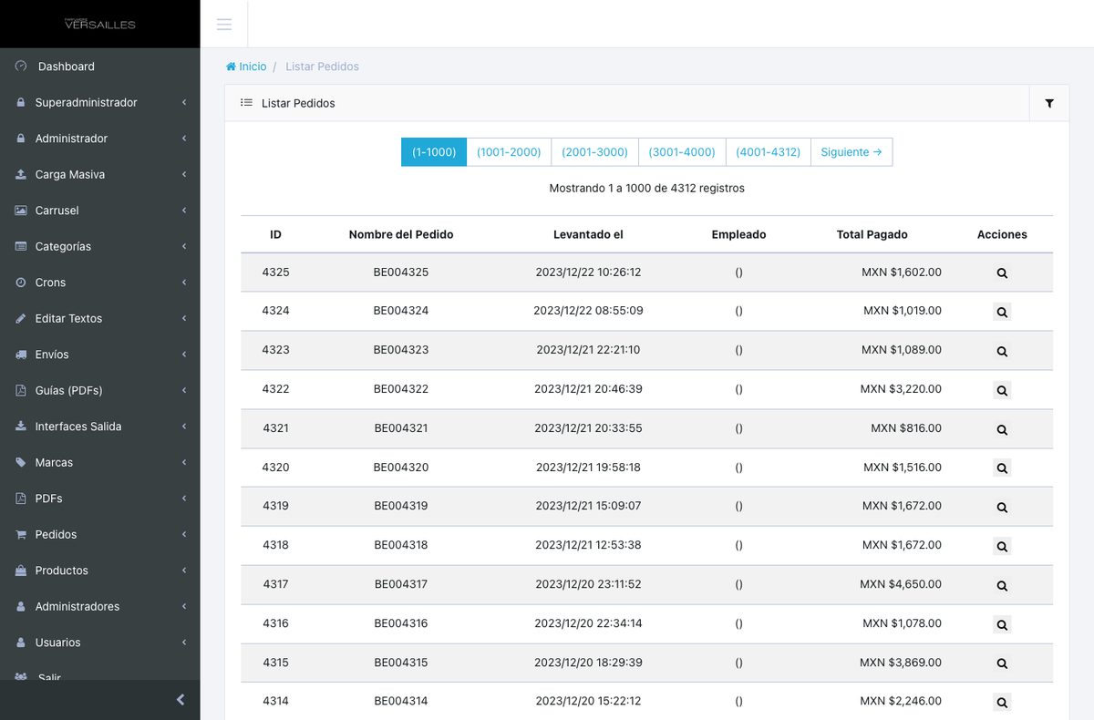Viewport: 1094px width, 720px height.
Task: Go to page (1001-2000)
Action: (509, 152)
